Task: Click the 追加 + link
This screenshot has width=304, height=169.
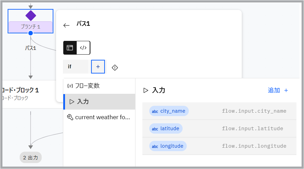Action: pos(278,90)
